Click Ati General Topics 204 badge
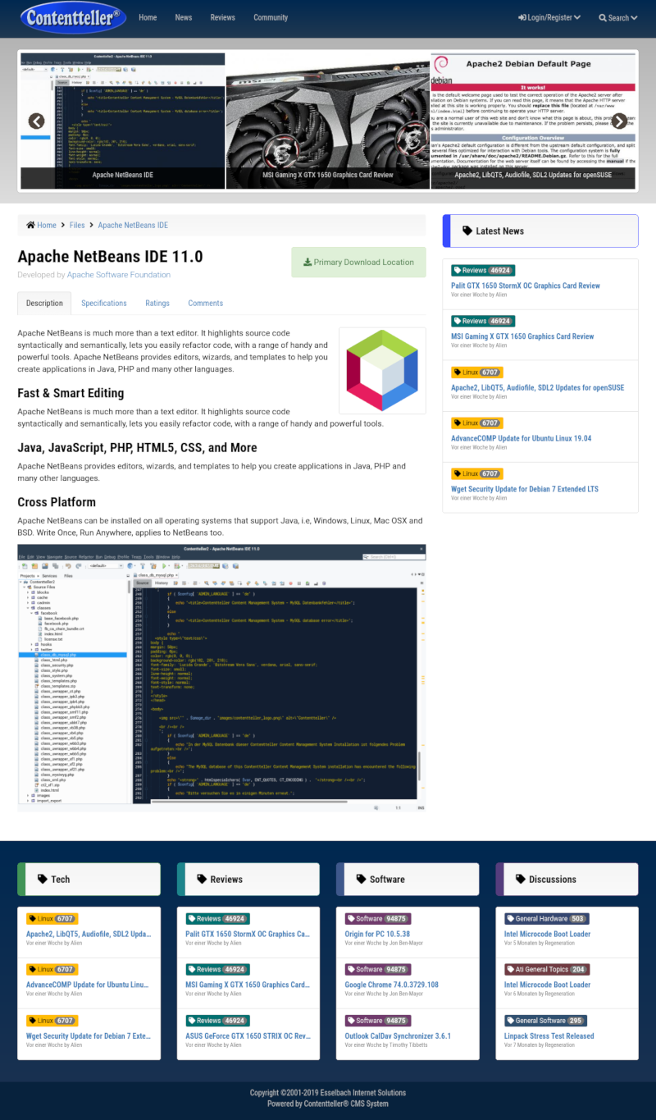The height and width of the screenshot is (1120, 656). coord(547,970)
